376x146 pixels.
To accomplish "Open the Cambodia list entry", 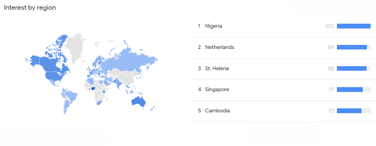I will pos(217,111).
